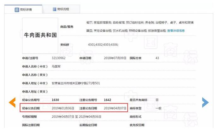The height and width of the screenshot is (136, 218).
Task: Select the application date 2018年07月09日
Action: coord(115,58)
